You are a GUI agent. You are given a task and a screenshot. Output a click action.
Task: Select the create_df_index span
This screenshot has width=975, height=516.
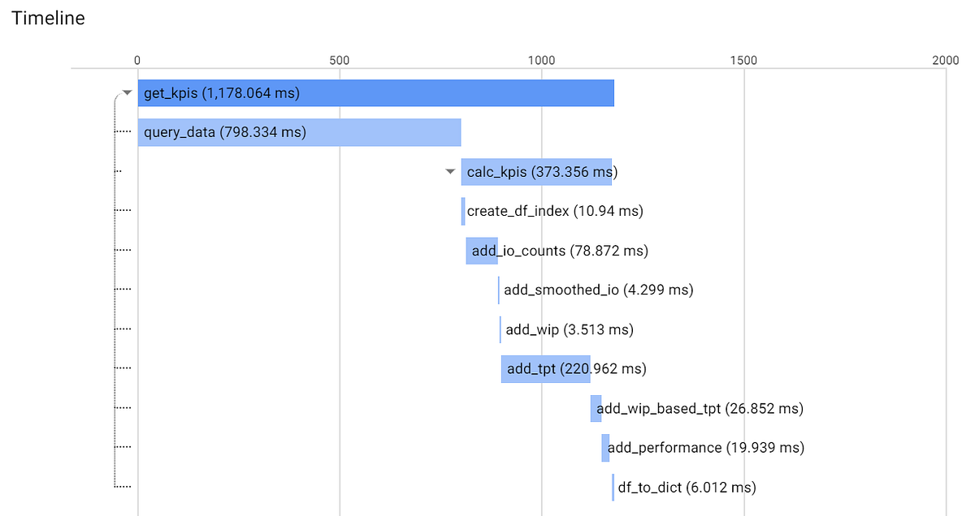pyautogui.click(x=463, y=210)
